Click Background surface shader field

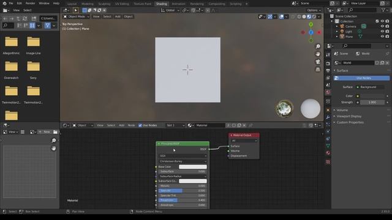(370, 87)
